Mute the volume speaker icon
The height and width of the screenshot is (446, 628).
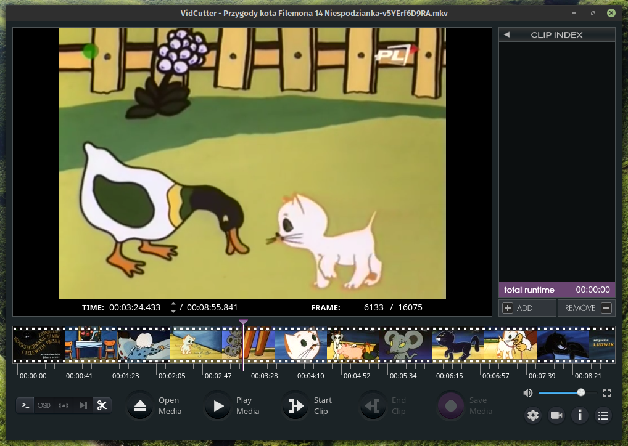[x=528, y=393]
